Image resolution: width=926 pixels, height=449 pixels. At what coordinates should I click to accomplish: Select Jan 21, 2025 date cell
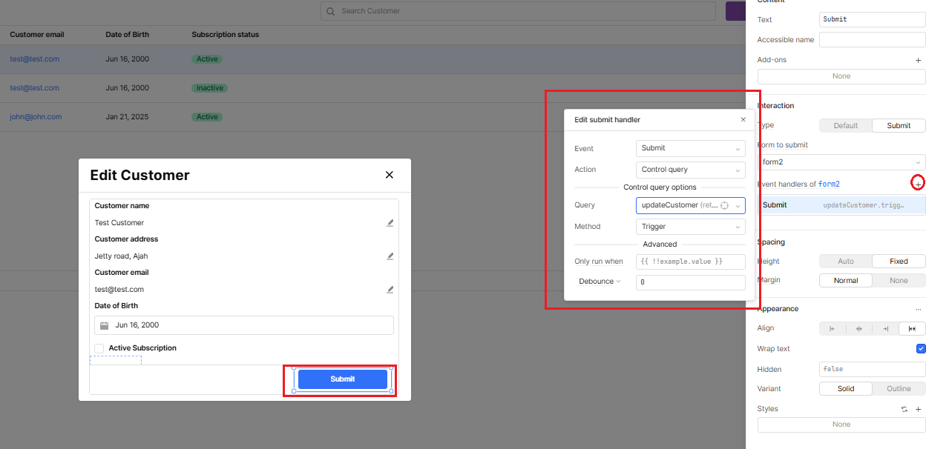[x=127, y=117]
